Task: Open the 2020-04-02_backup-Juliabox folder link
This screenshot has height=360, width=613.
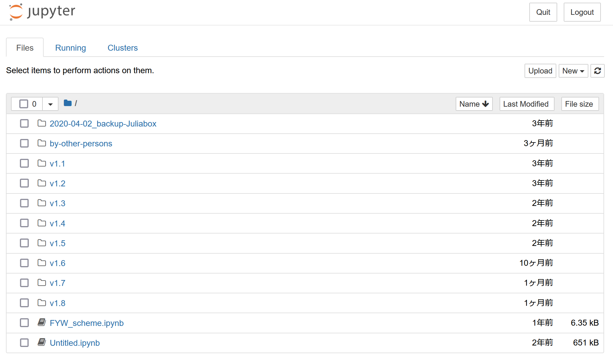Action: [103, 124]
